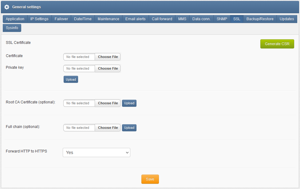Save the SSL settings
Viewport: 300px width, 189px height.
(150, 179)
